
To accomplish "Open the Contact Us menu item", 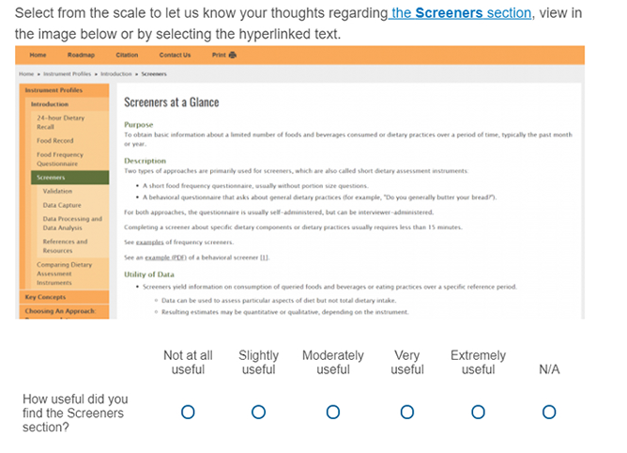I will [175, 55].
